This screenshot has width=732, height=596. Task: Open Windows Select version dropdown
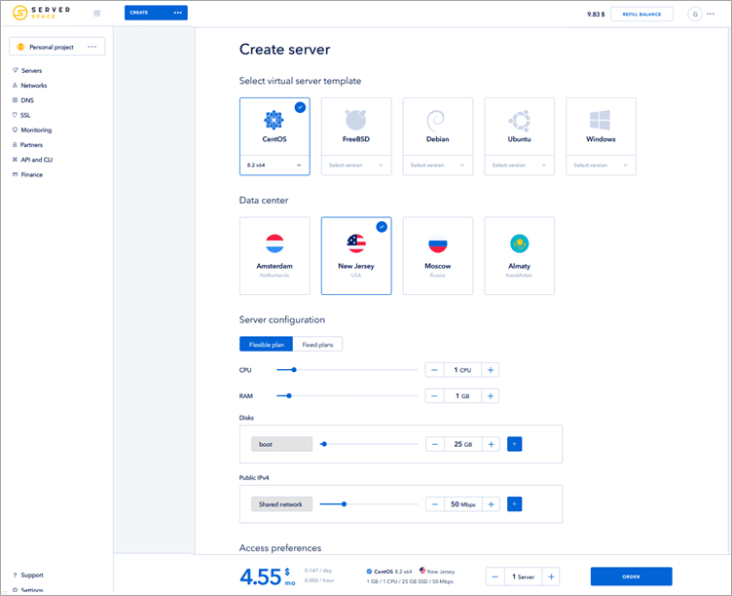click(601, 165)
